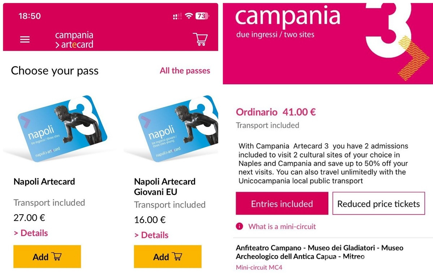Tap the battery level indicator
This screenshot has width=433, height=275.
tap(202, 16)
